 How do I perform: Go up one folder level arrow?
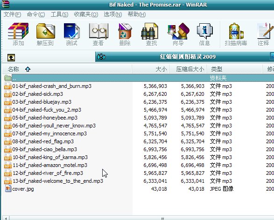tap(11, 58)
